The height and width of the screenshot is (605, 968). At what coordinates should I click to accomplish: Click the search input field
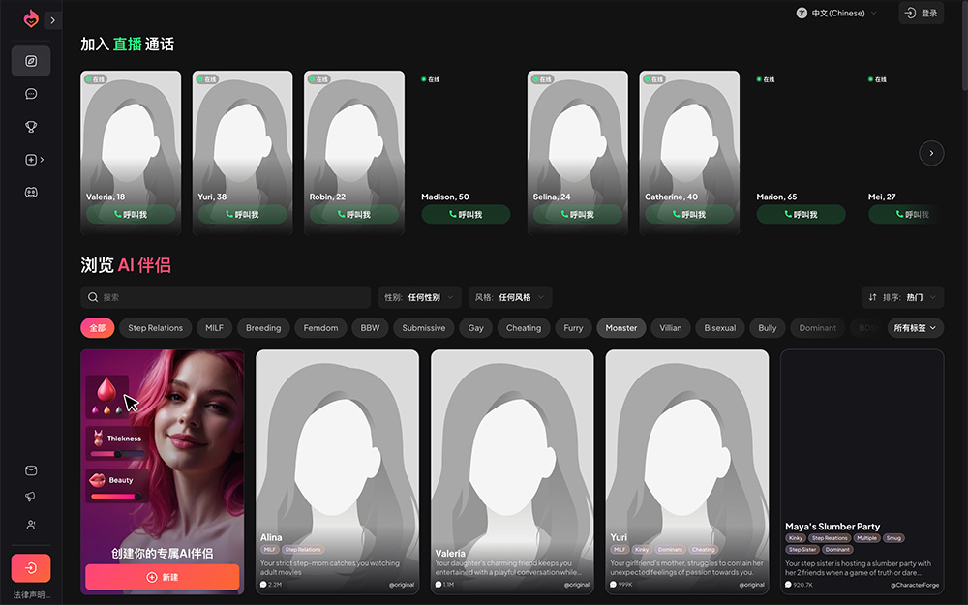point(226,297)
